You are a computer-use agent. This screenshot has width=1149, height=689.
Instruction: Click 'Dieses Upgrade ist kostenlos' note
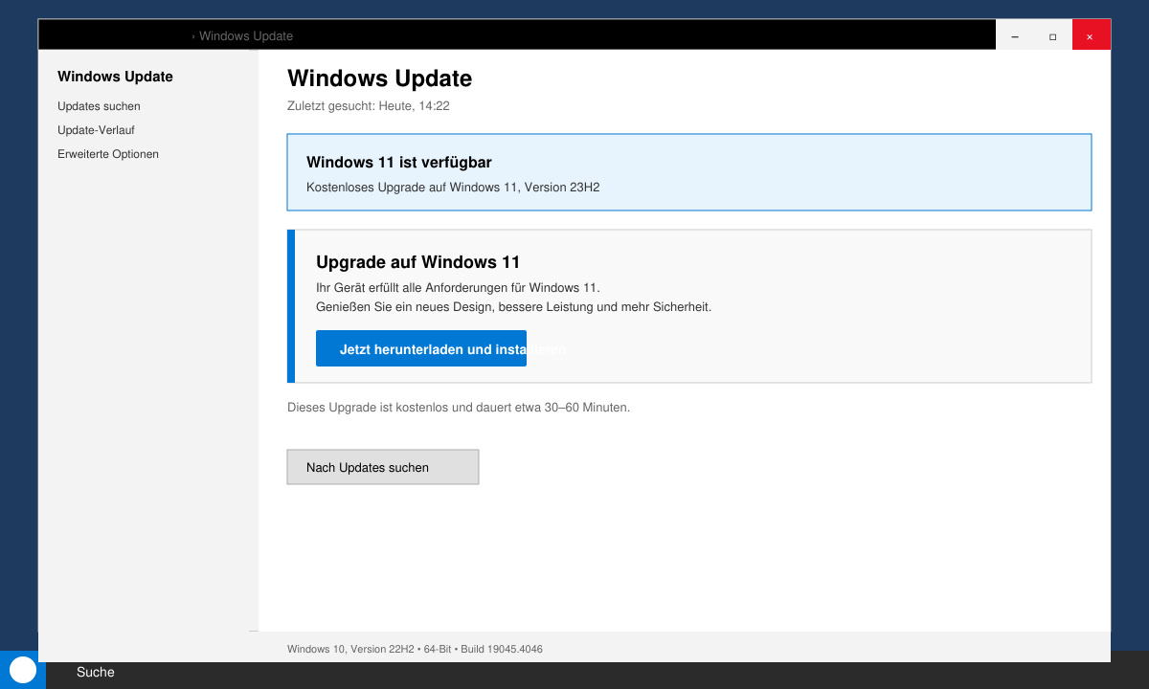[459, 408]
